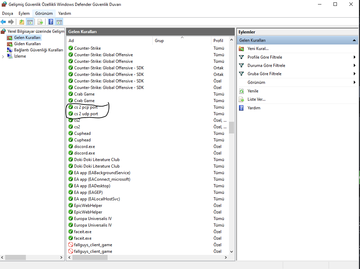Click the rules list vertical scrollbar thumb
The image size is (360, 269).
[x=231, y=128]
